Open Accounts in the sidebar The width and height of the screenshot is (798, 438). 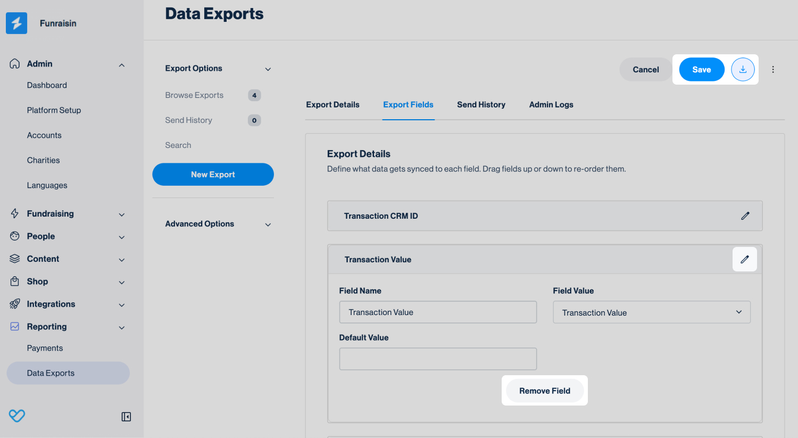click(44, 135)
